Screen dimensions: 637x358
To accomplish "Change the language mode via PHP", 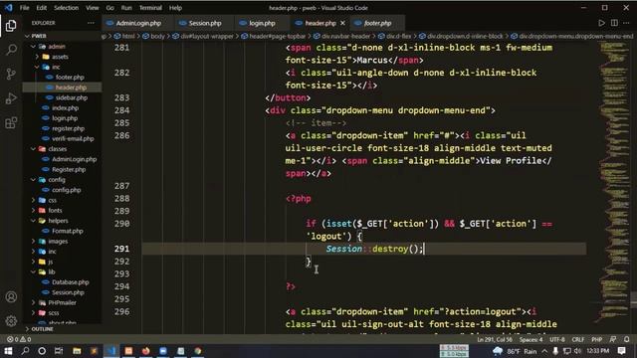I will (x=597, y=339).
